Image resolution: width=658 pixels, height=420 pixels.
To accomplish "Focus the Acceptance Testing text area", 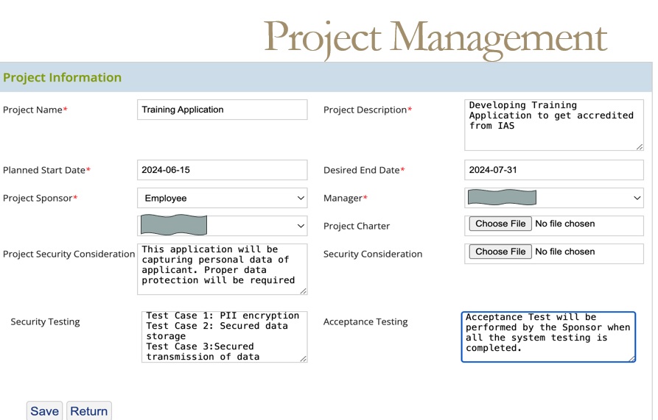I will (547, 337).
